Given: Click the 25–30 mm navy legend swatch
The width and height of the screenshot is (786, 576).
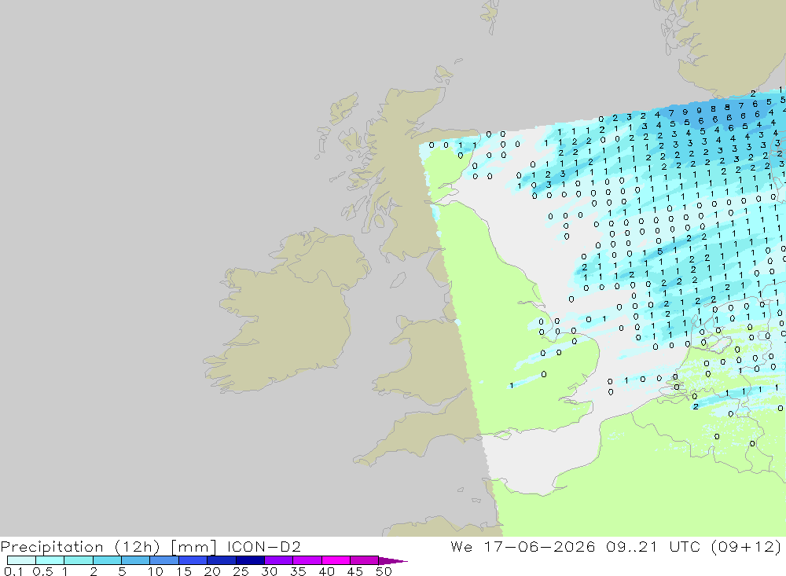Looking at the screenshot, I should (250, 560).
